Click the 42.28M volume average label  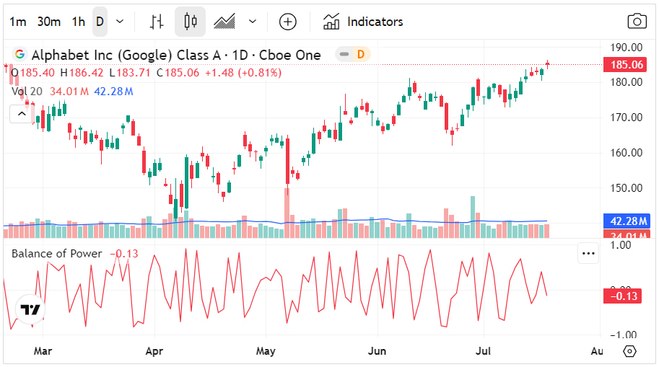(627, 221)
